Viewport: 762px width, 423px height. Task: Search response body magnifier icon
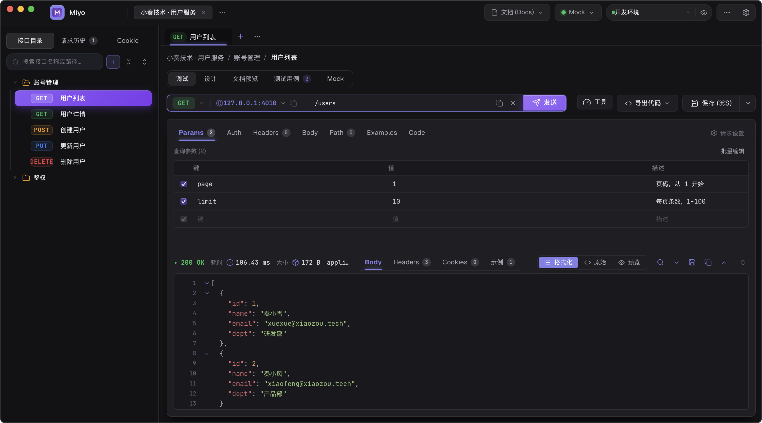[660, 262]
